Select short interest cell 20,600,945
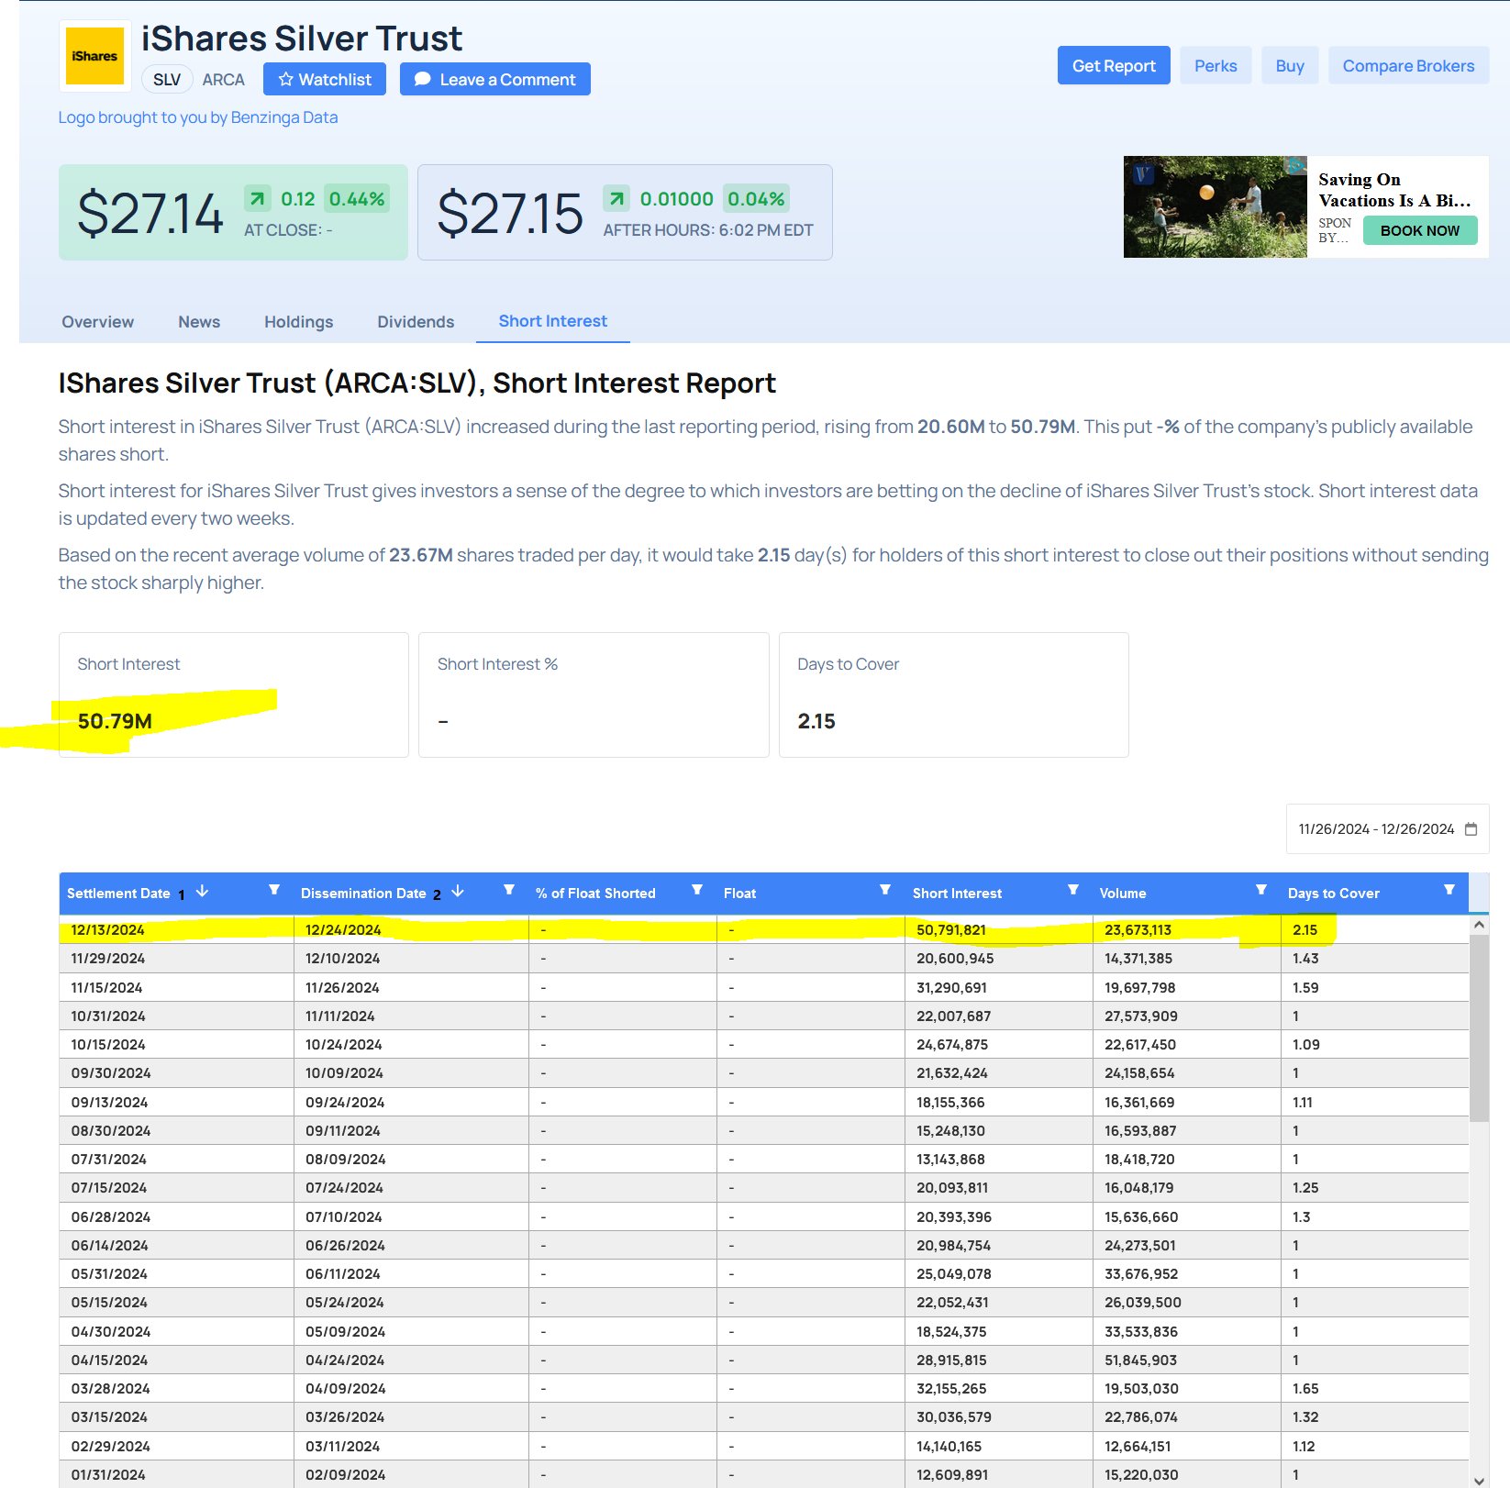 999,958
